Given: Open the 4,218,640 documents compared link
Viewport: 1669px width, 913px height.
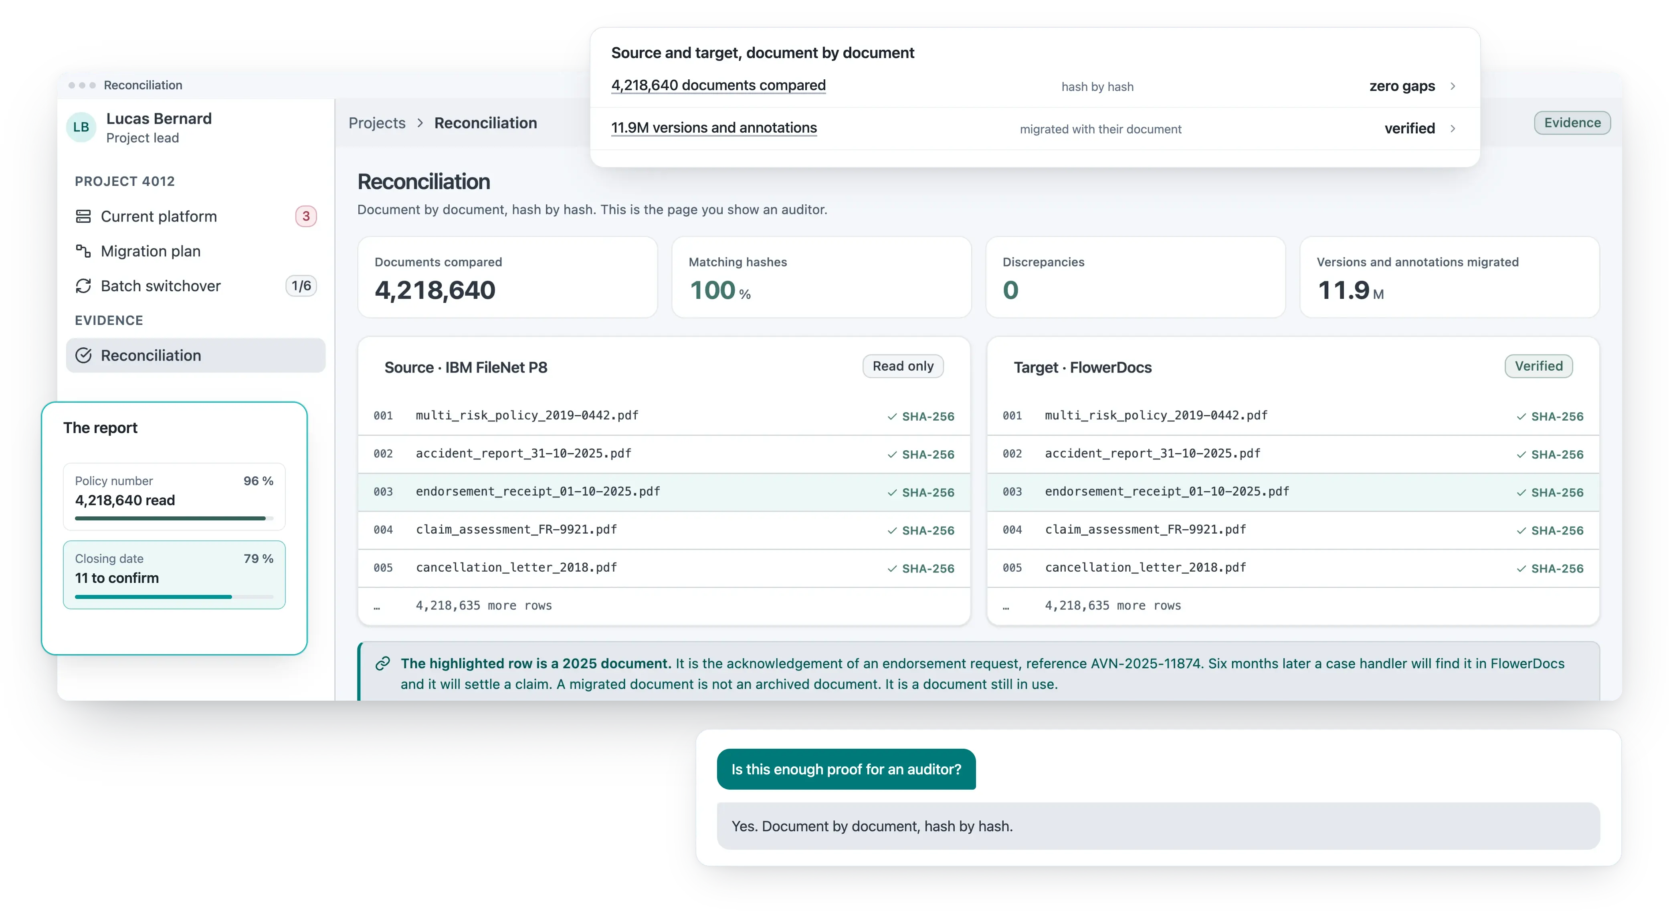Looking at the screenshot, I should click(719, 85).
